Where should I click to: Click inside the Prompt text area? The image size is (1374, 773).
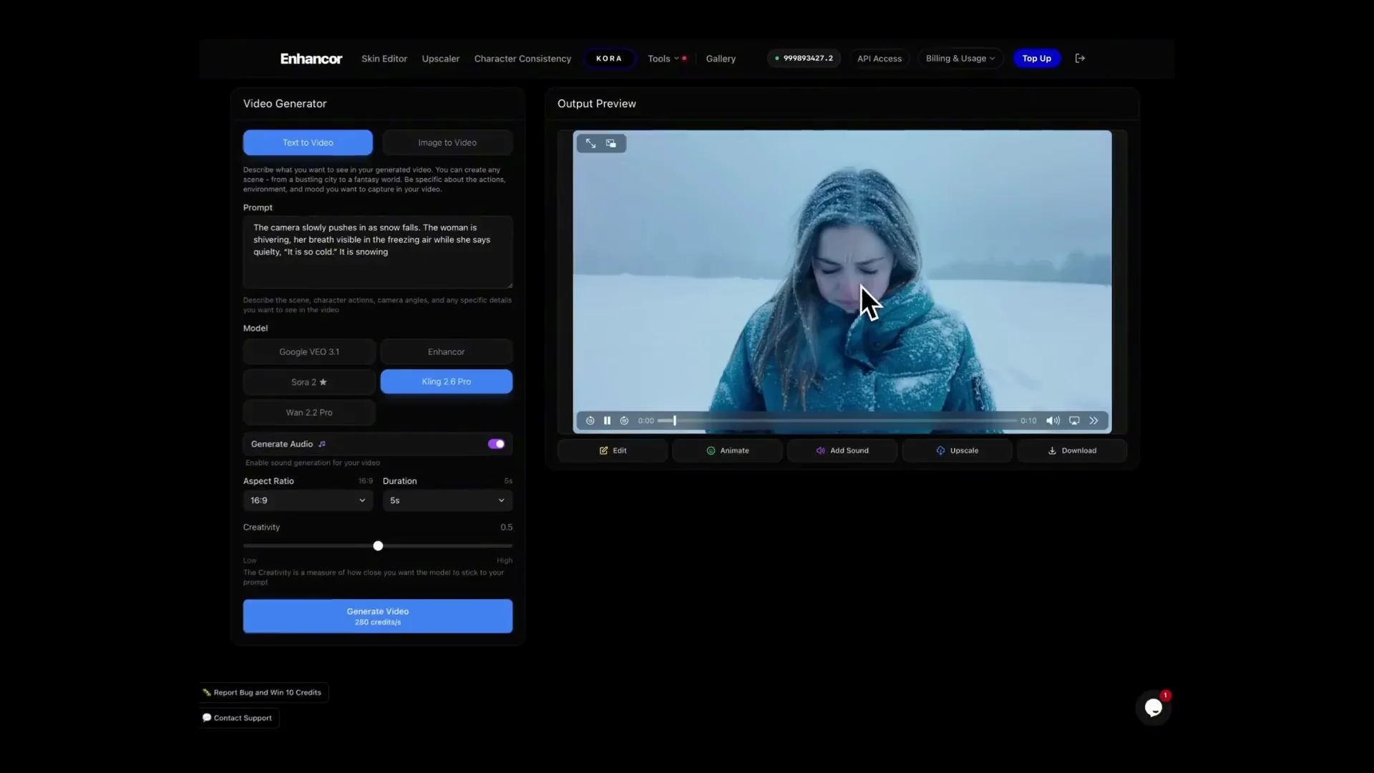click(377, 251)
